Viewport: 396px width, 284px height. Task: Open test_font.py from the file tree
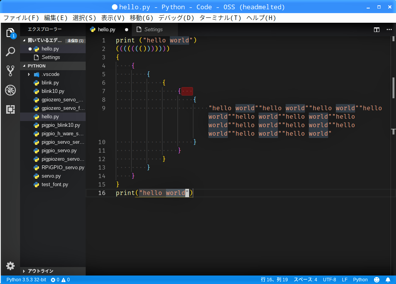(53, 185)
